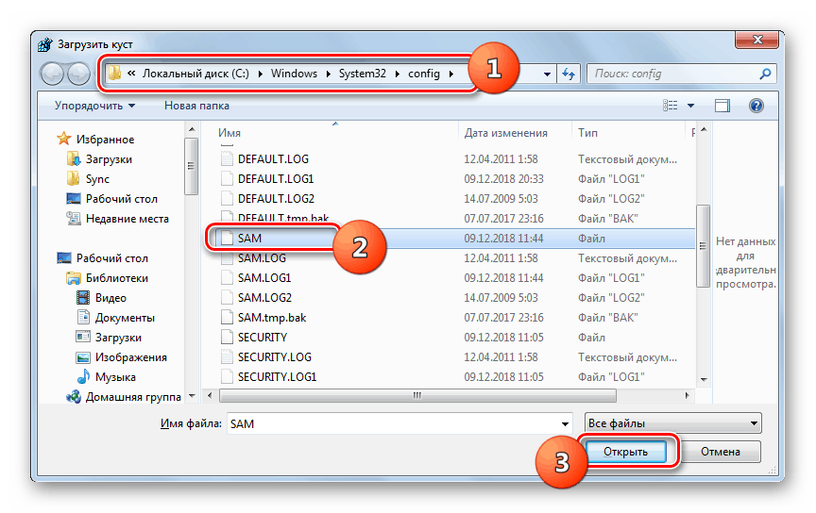Image resolution: width=816 pixels, height=513 pixels.
Task: Click the System32 breadcrumb segment
Action: (x=363, y=74)
